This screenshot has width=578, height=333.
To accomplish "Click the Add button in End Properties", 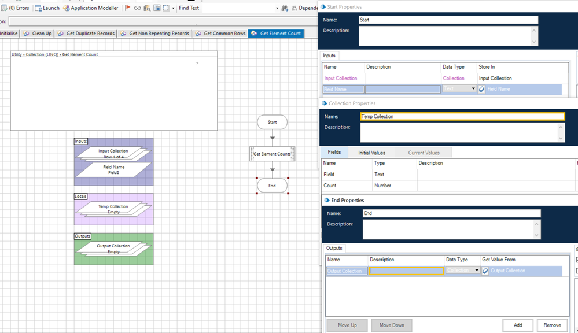I will tap(518, 325).
